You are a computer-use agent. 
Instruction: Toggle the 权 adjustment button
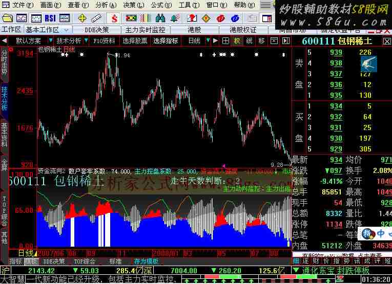pos(237,40)
